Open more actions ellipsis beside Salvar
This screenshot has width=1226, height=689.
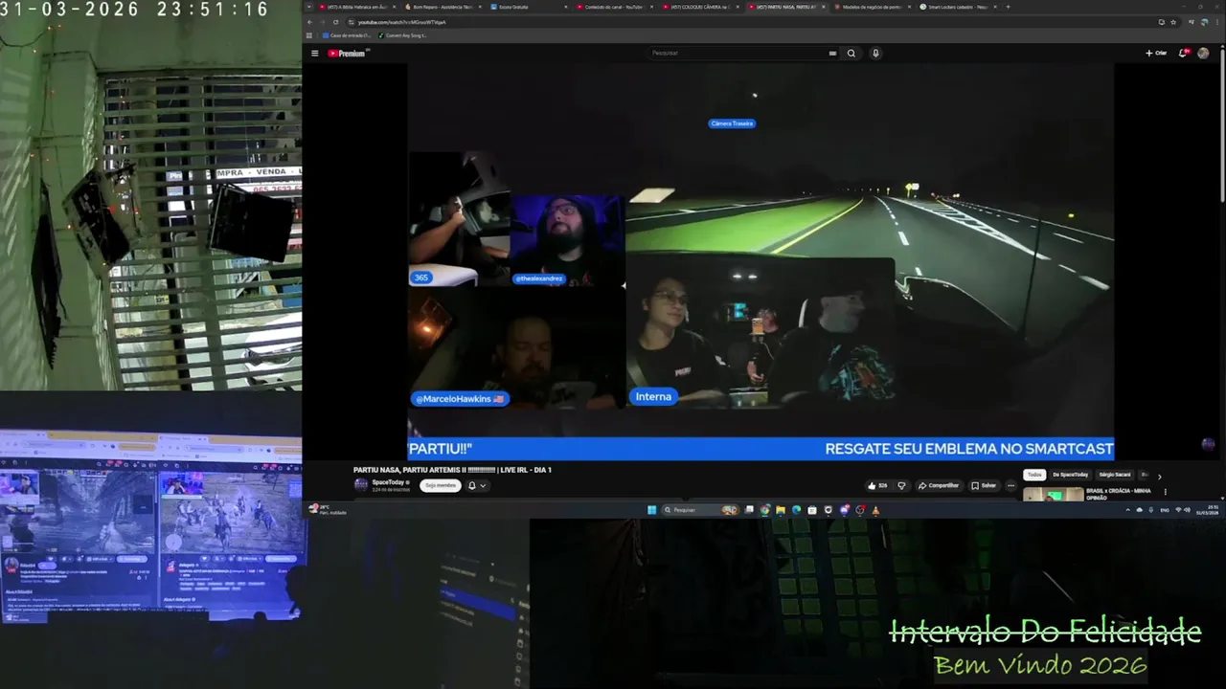[1010, 485]
